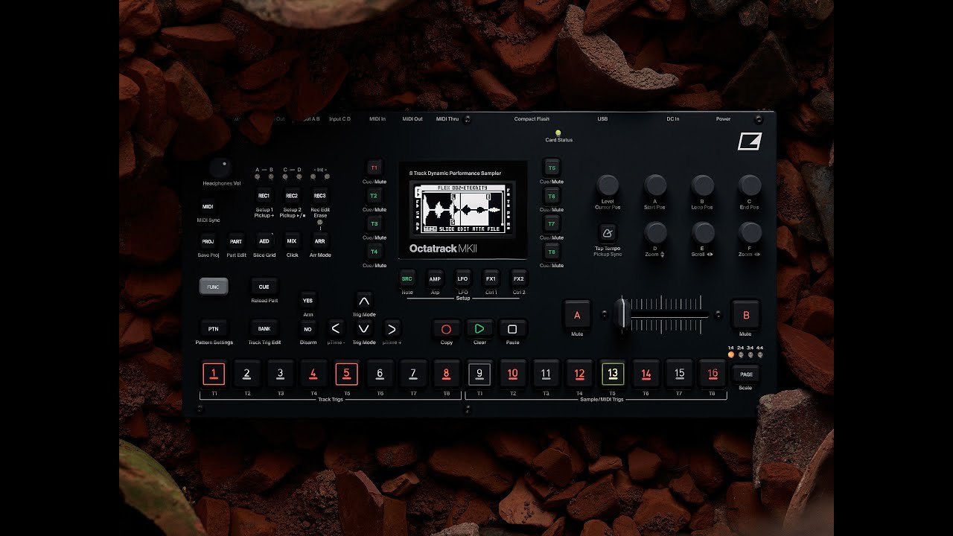Screen dimensions: 953x536
Task: Click the crossfader handle
Action: tap(624, 313)
